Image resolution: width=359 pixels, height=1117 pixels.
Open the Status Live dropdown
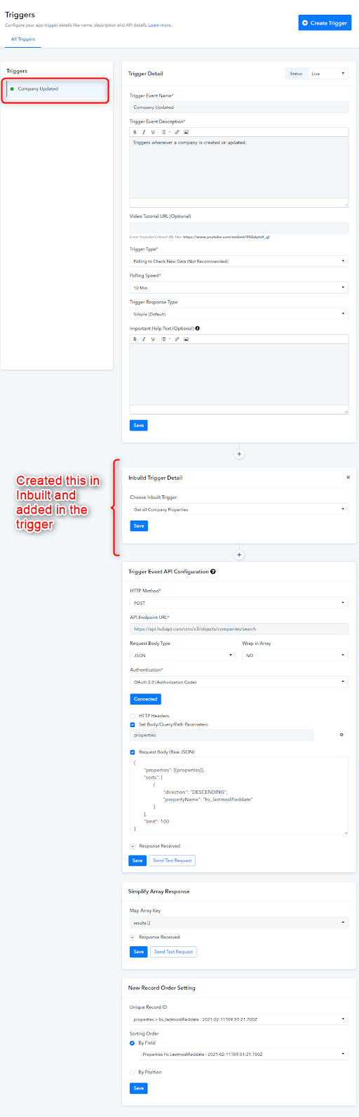click(x=328, y=73)
